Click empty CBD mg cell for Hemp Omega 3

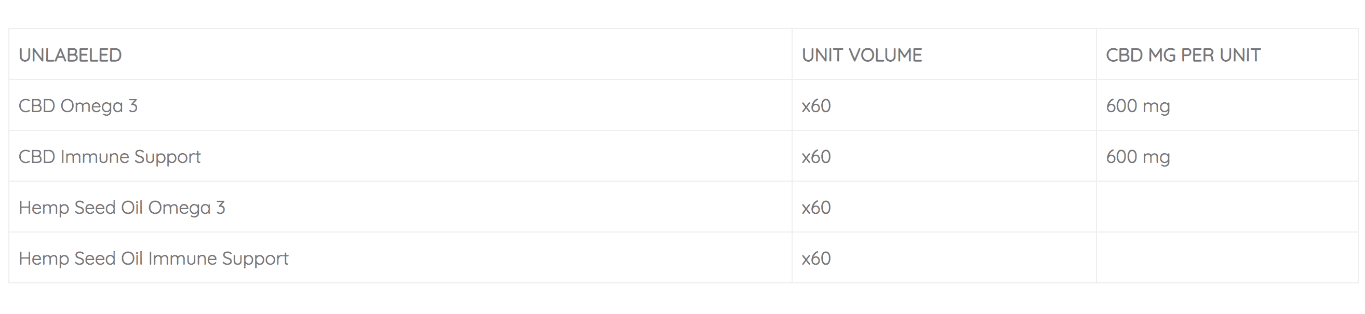(x=1227, y=207)
